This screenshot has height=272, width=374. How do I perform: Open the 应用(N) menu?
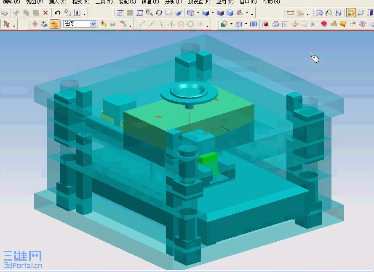click(224, 2)
